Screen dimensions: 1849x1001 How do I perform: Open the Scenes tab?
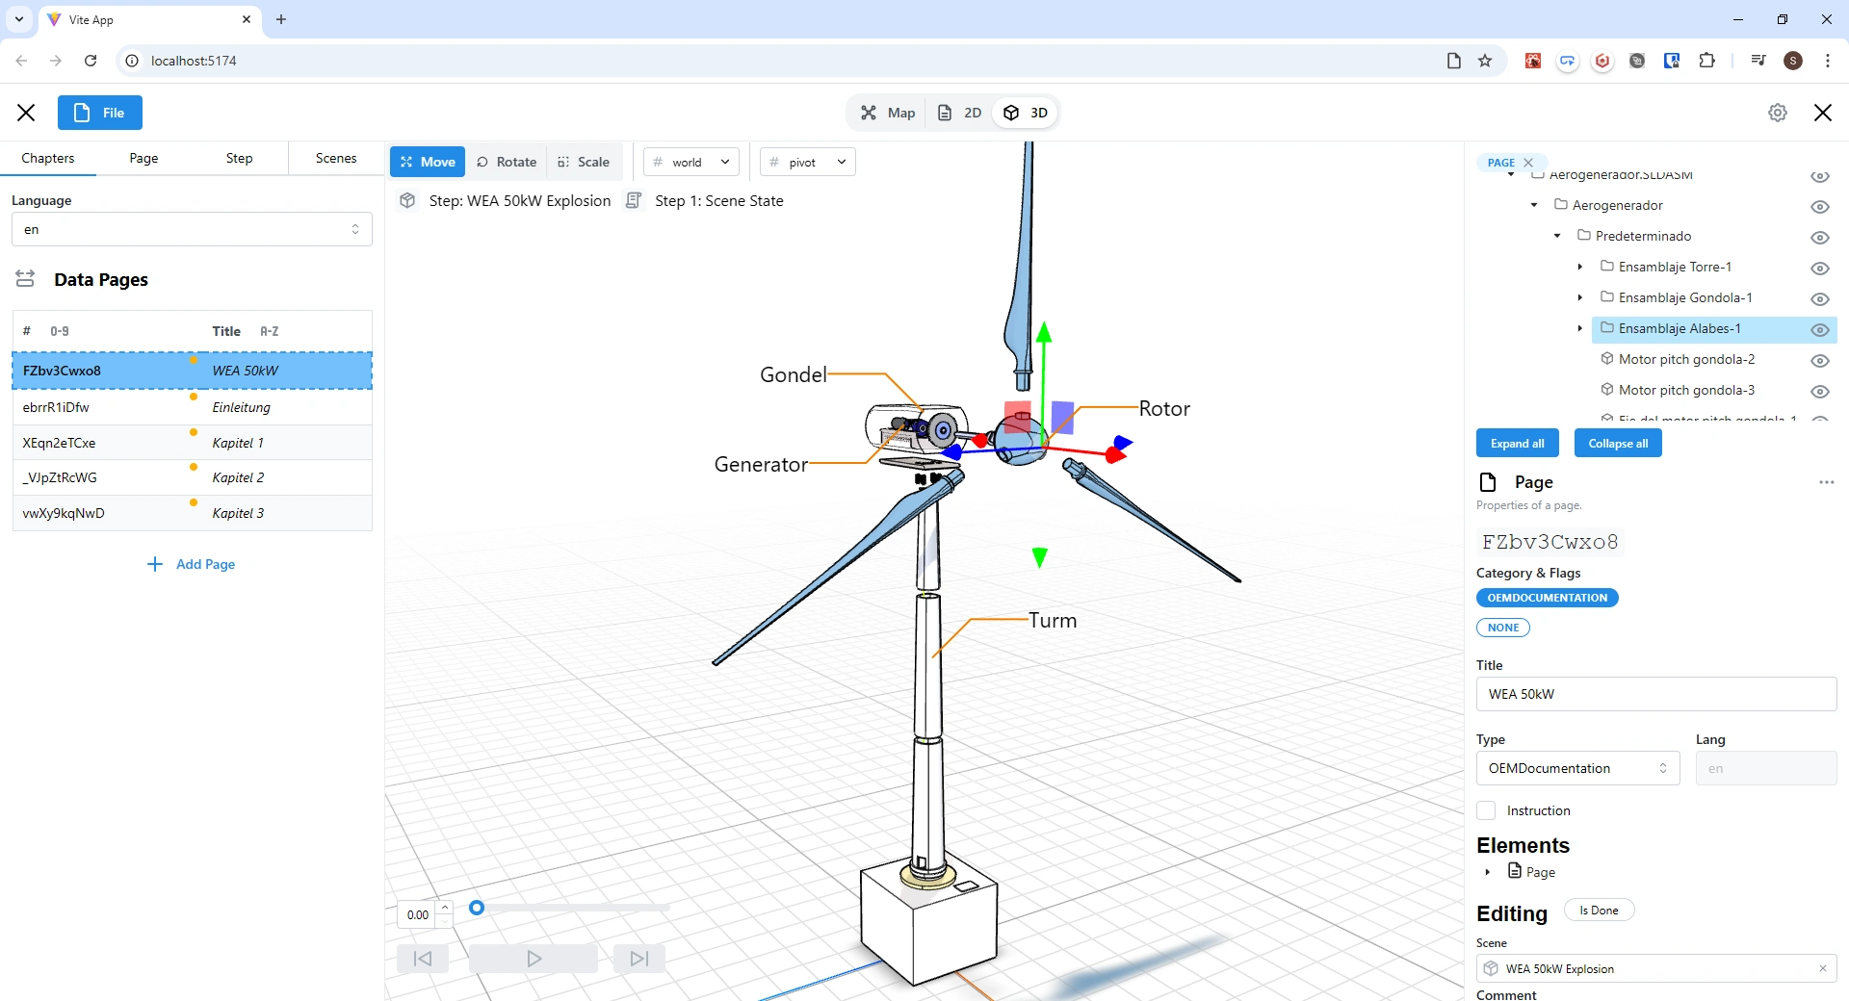[335, 158]
